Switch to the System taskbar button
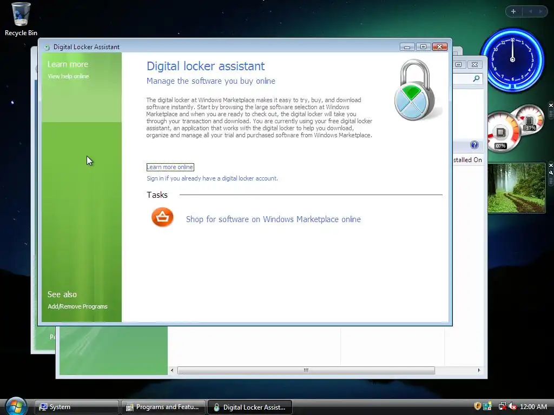The width and height of the screenshot is (554, 415). coord(77,407)
